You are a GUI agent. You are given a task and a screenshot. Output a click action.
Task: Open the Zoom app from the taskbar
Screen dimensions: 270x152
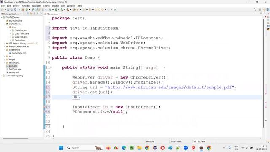[186, 148]
